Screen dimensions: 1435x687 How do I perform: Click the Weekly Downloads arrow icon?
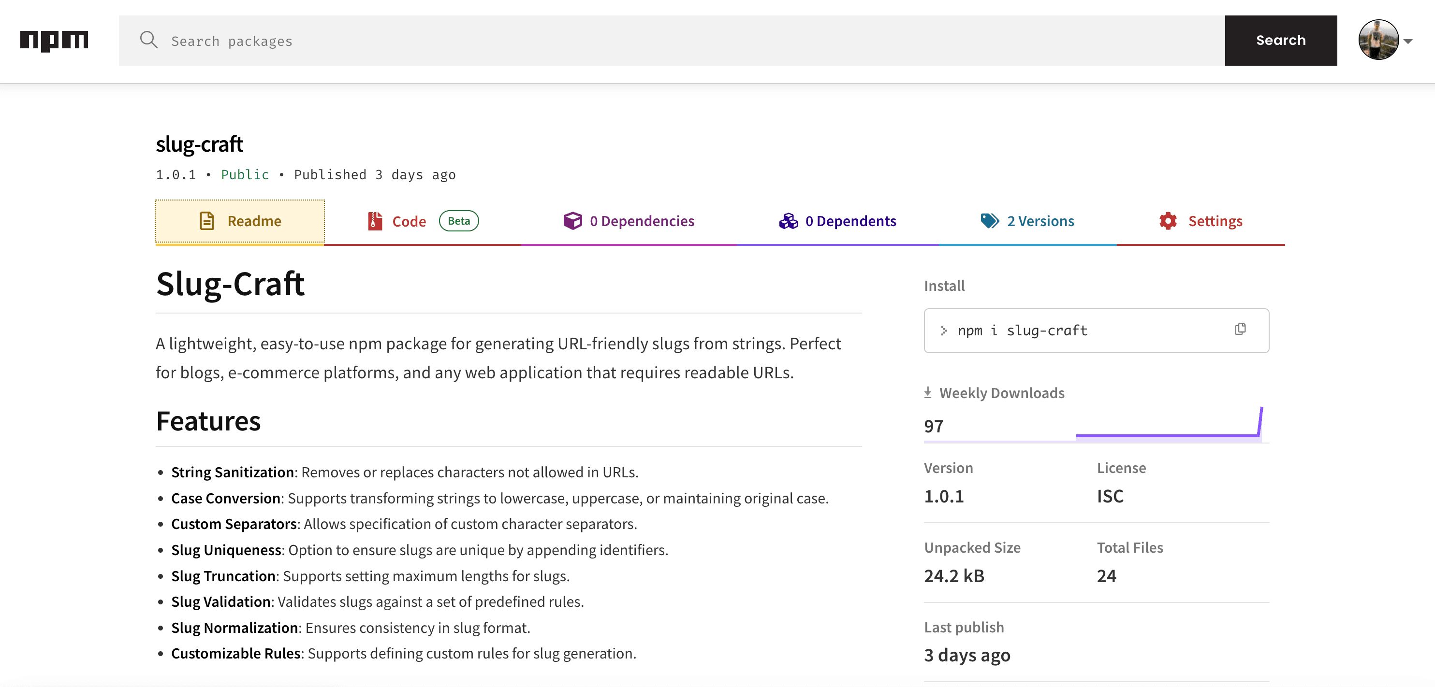point(927,392)
